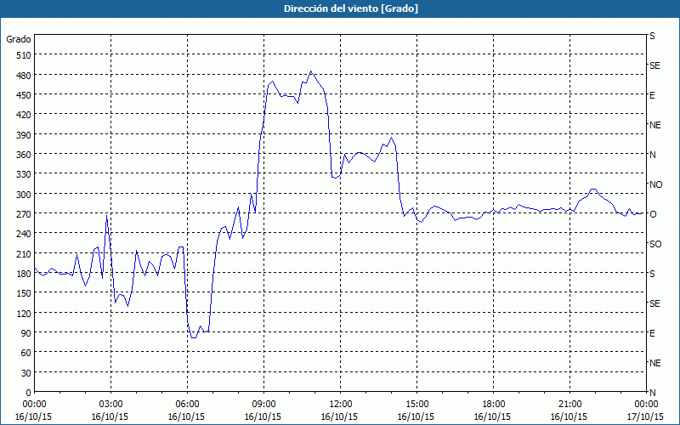Select the "N" compass label level with 0
Image resolution: width=680 pixels, height=425 pixels.
point(653,393)
